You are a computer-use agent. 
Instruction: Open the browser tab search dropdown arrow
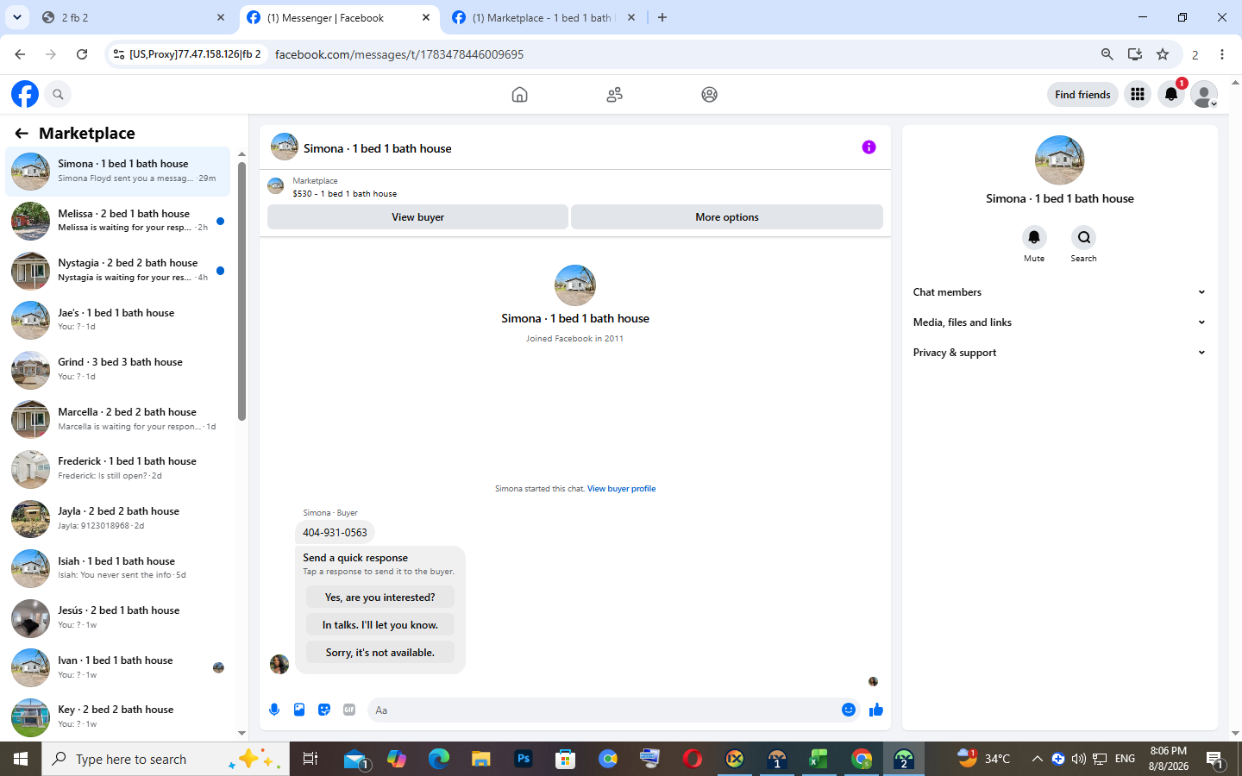16,17
